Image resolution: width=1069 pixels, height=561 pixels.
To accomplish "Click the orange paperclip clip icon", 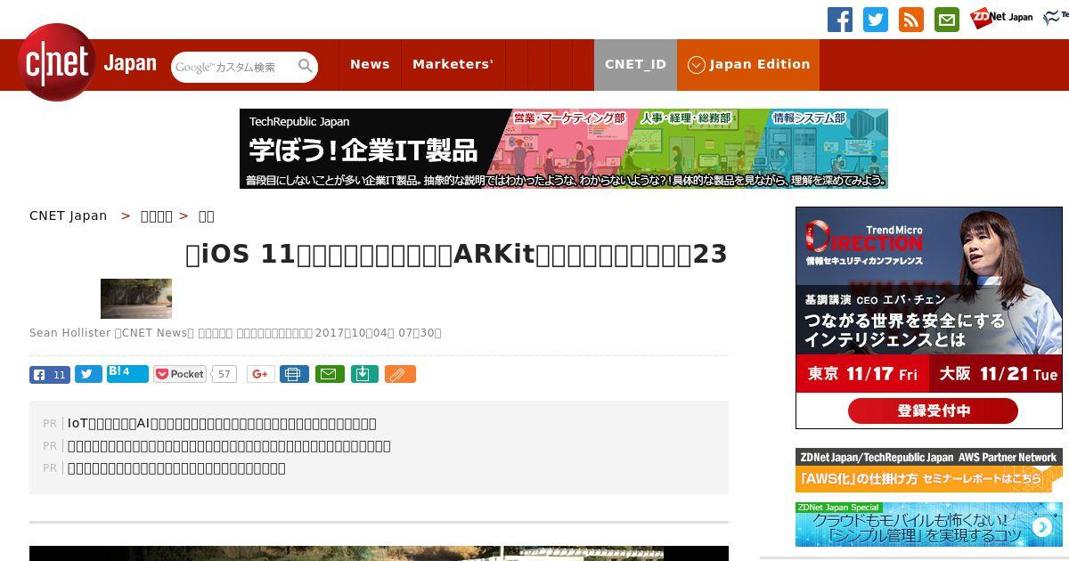I will (x=400, y=374).
